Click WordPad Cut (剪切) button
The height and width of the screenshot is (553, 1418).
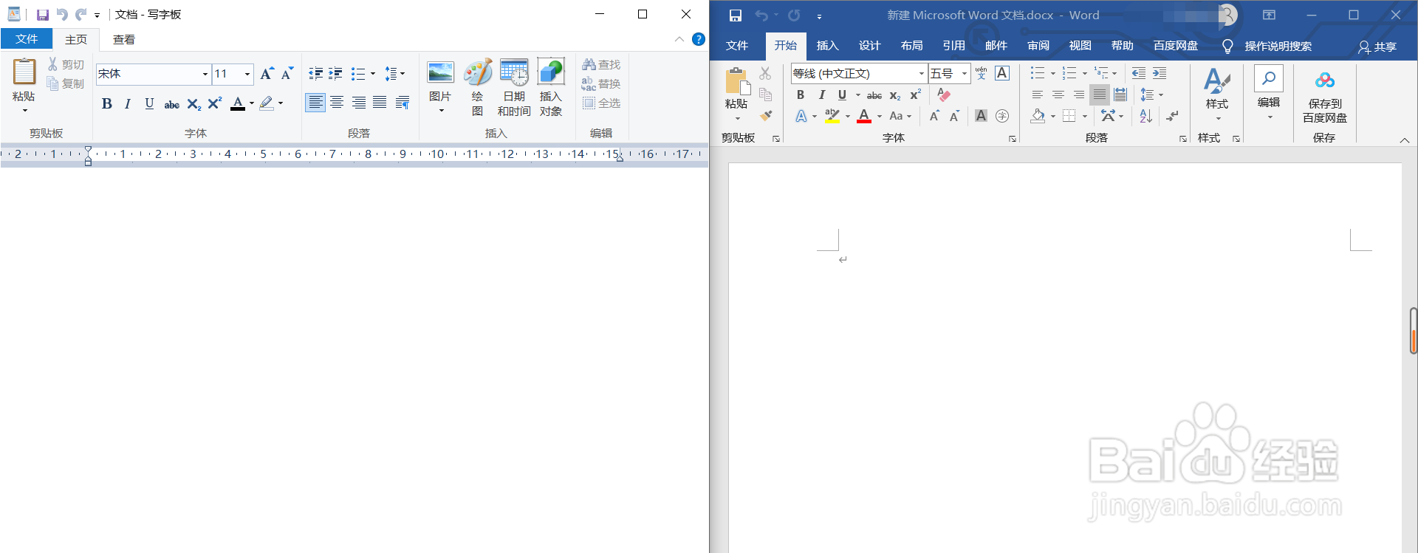(x=66, y=65)
